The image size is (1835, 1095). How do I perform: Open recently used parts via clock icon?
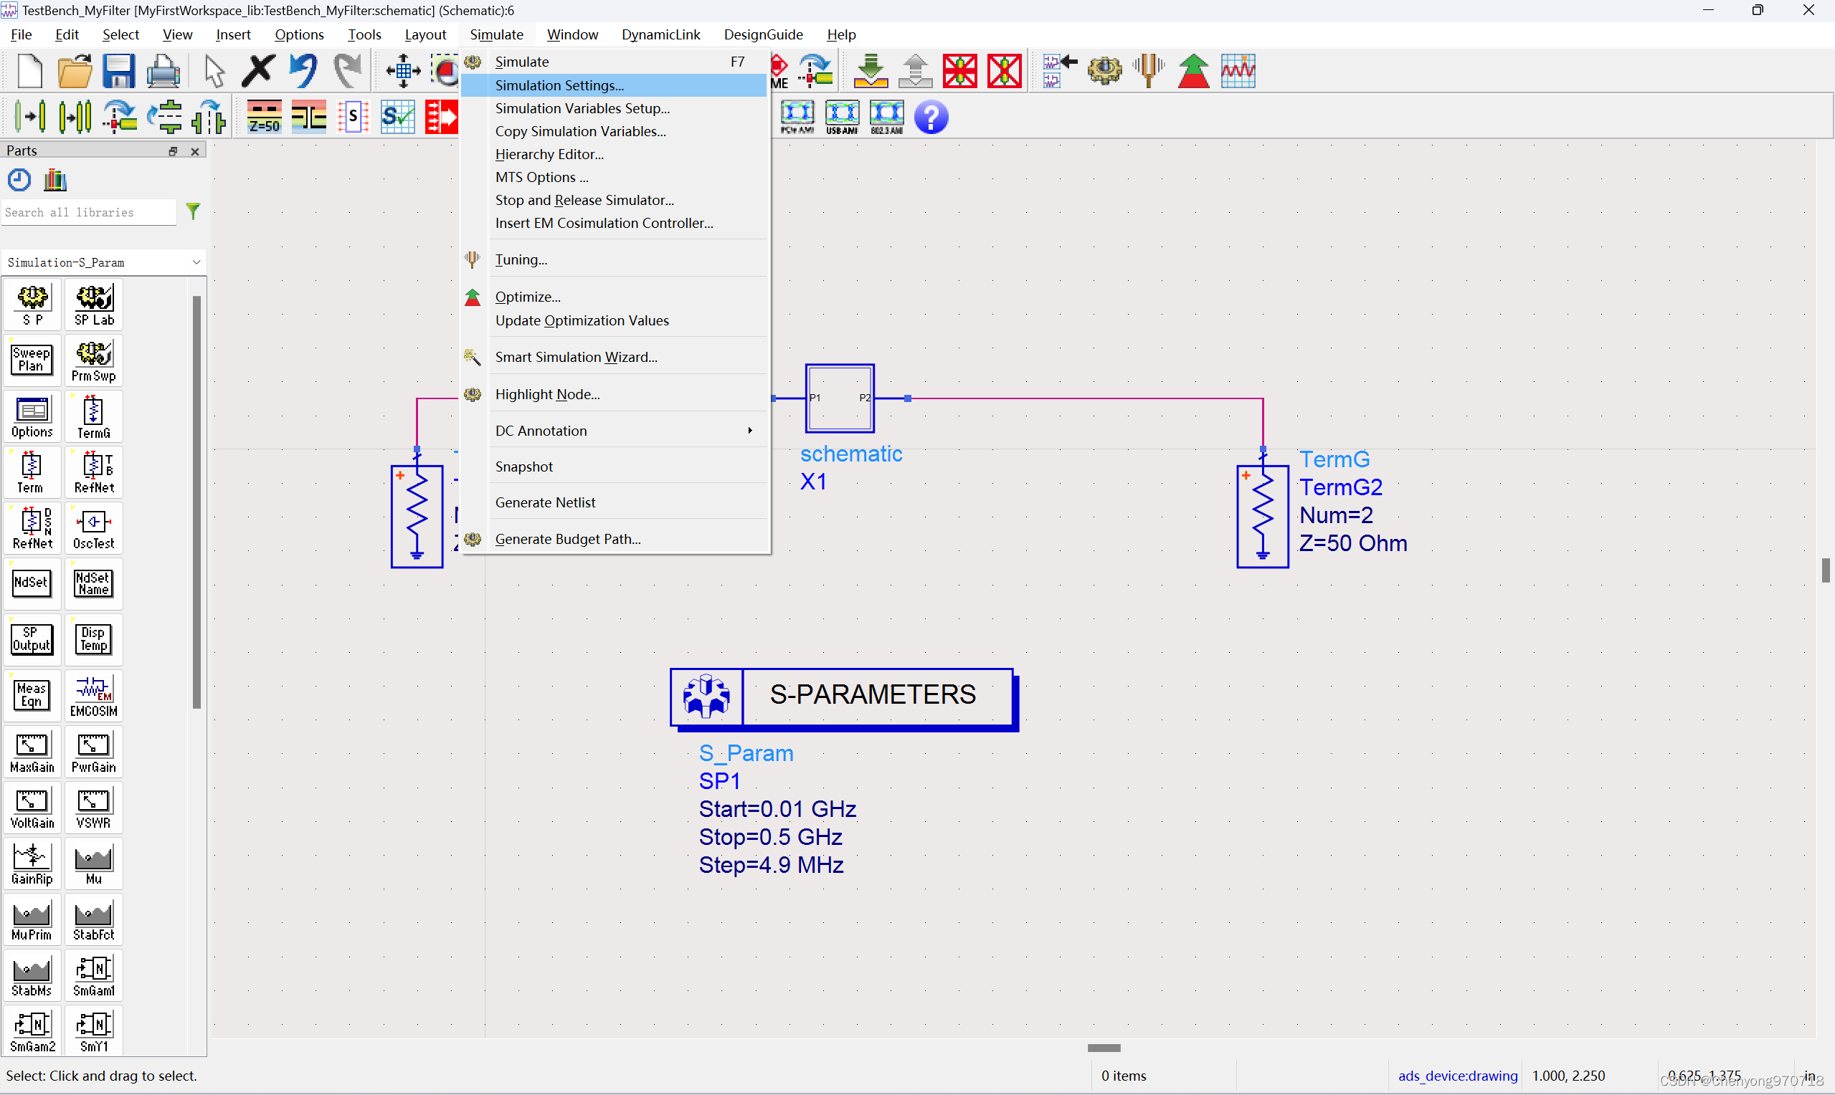(19, 179)
